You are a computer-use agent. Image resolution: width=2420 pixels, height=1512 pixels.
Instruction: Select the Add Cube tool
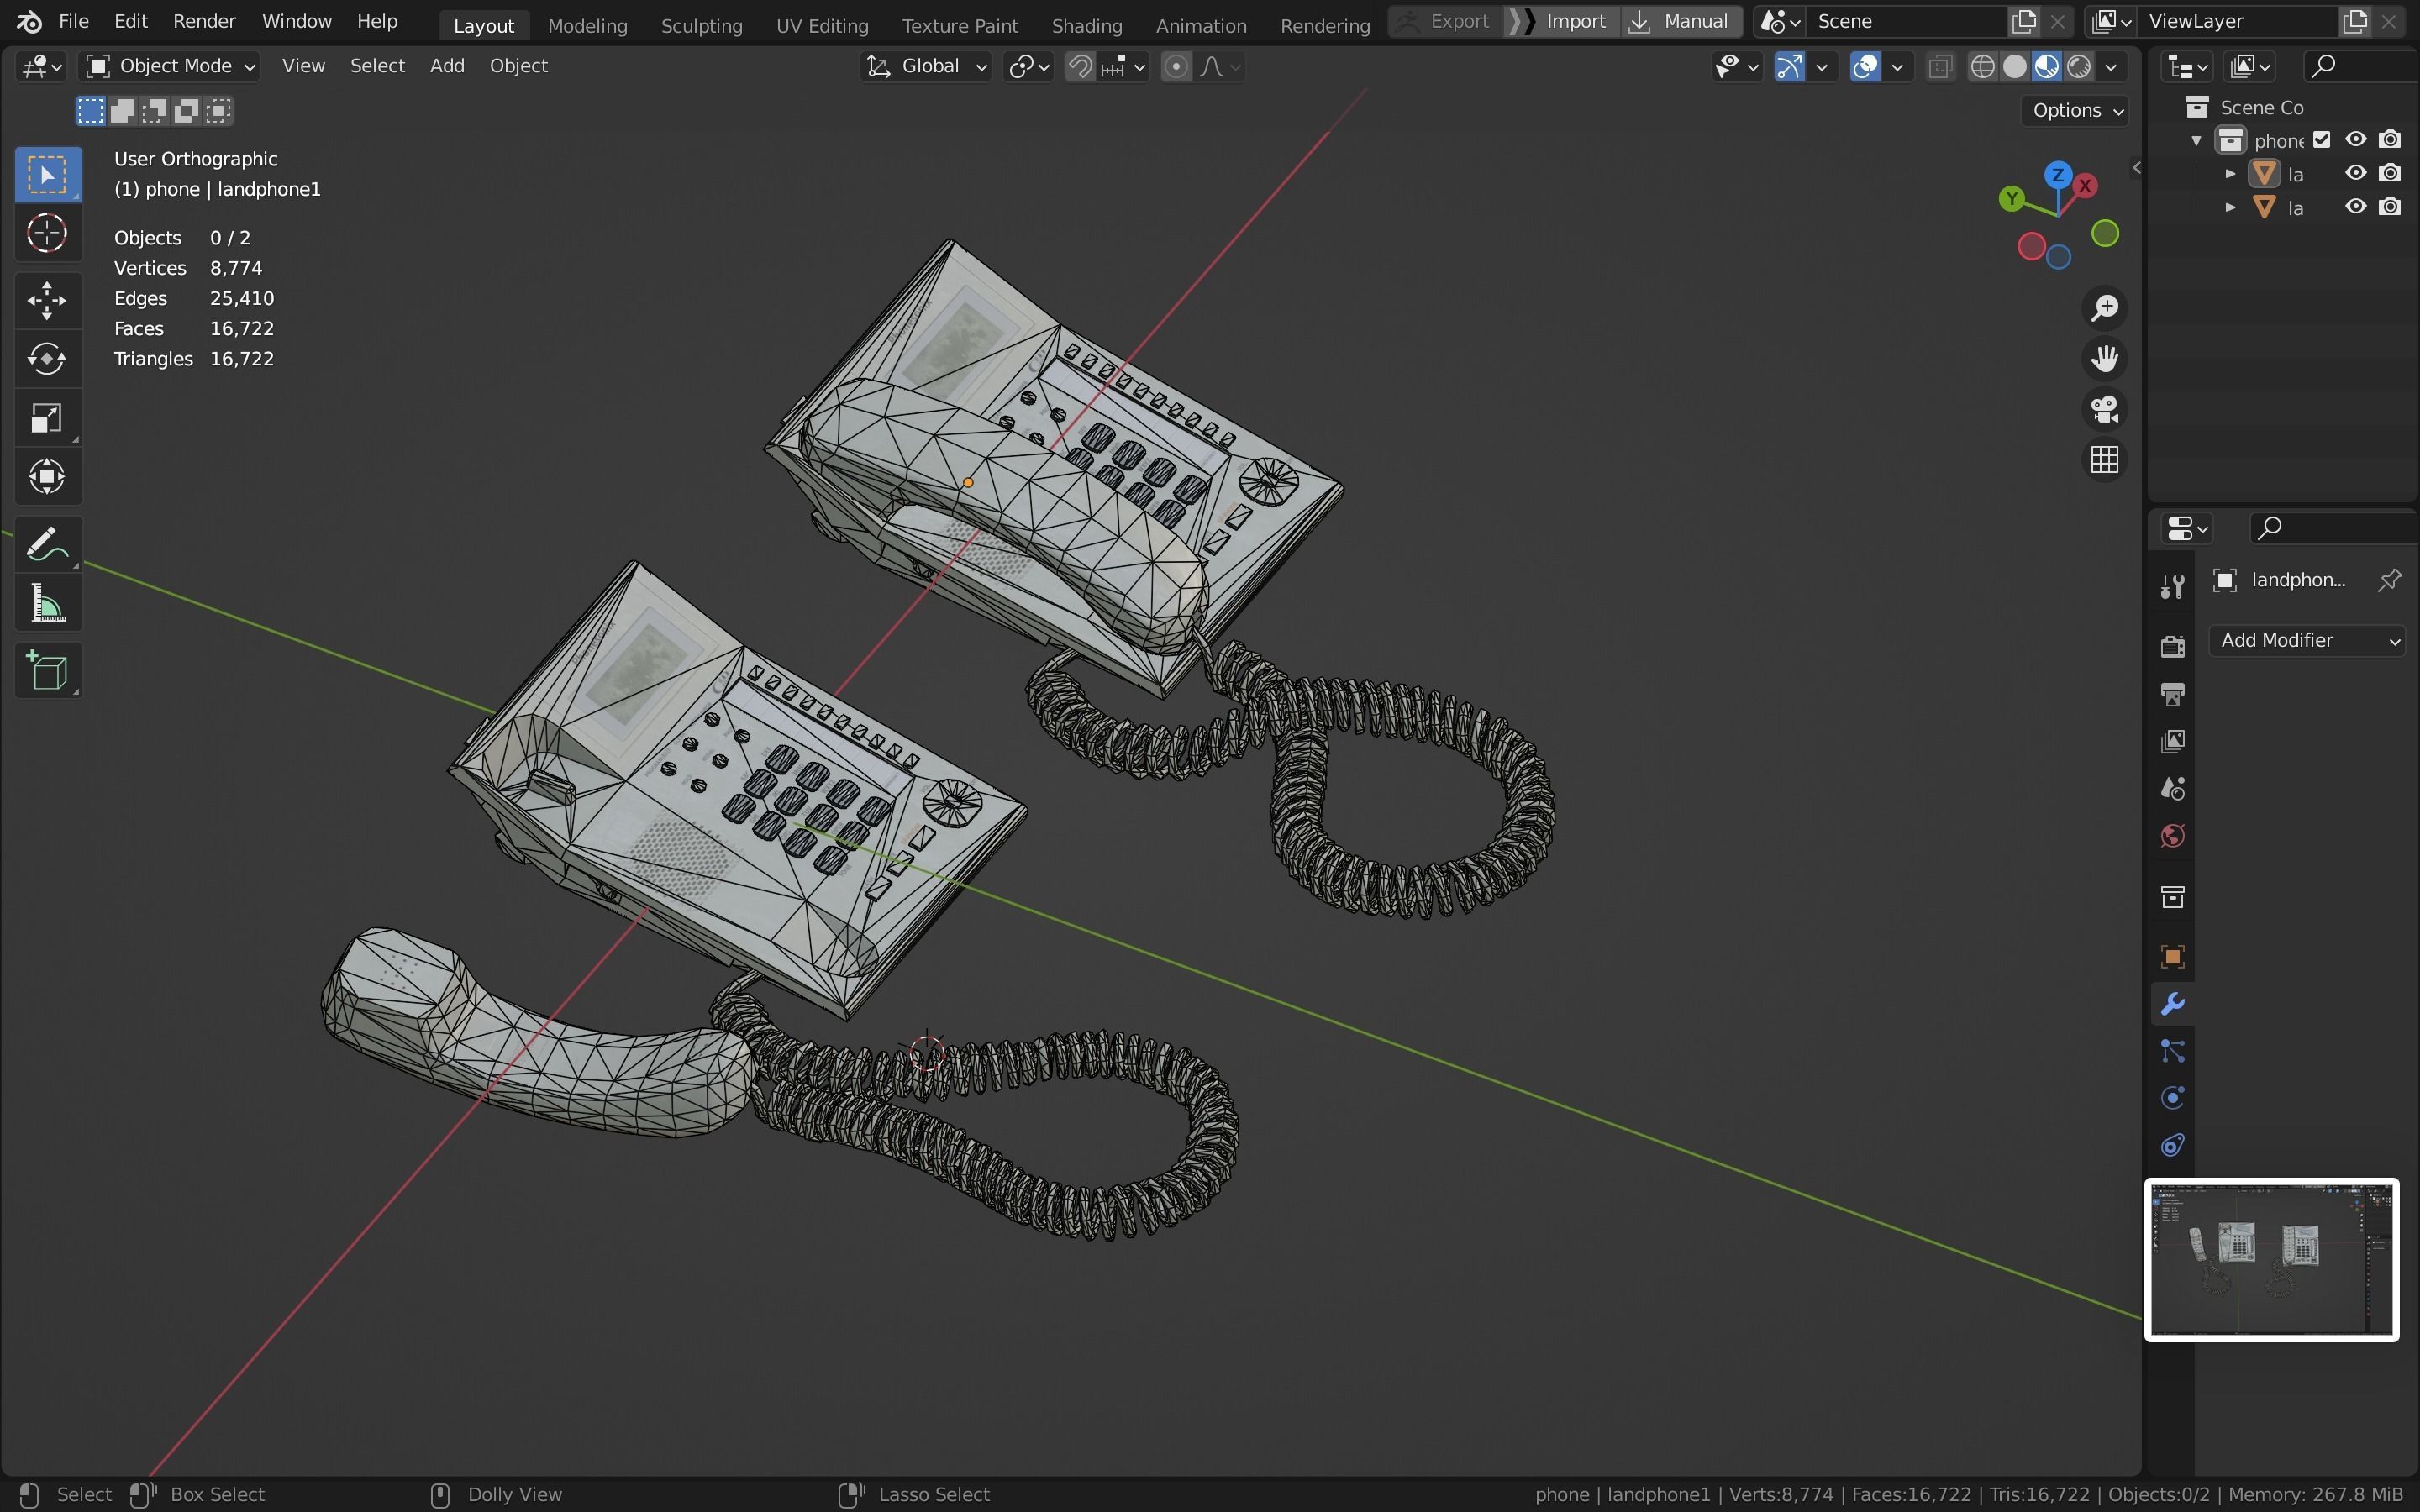(x=47, y=670)
